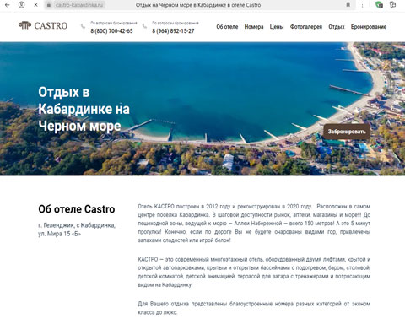Open the extensions icon at far right
Image resolution: width=405 pixels, height=324 pixels.
click(x=392, y=5)
